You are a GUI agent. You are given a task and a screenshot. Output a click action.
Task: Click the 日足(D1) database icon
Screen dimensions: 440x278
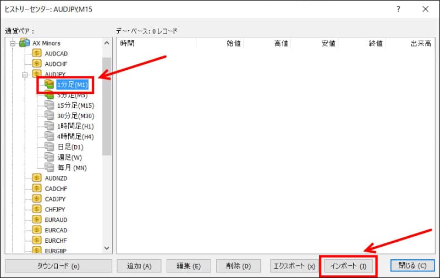pos(49,147)
